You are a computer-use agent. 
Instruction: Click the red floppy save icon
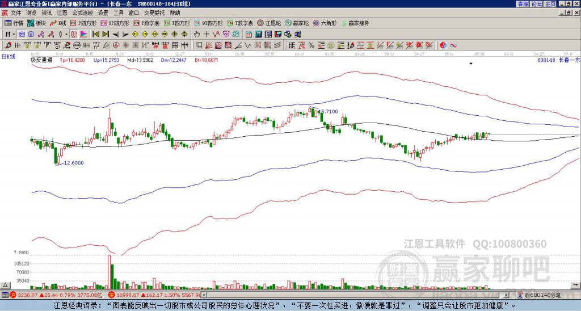coord(278,34)
